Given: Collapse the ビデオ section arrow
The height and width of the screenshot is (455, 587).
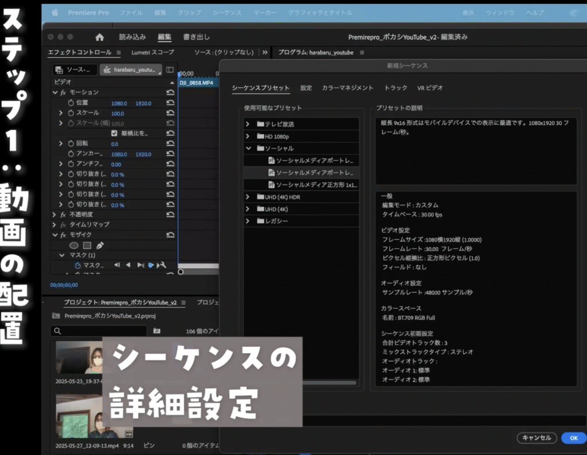Looking at the screenshot, I should [172, 82].
